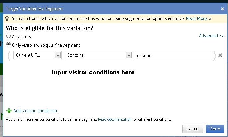Open the Current URL condition type dropdown
The height and width of the screenshot is (137, 228).
(x=37, y=55)
